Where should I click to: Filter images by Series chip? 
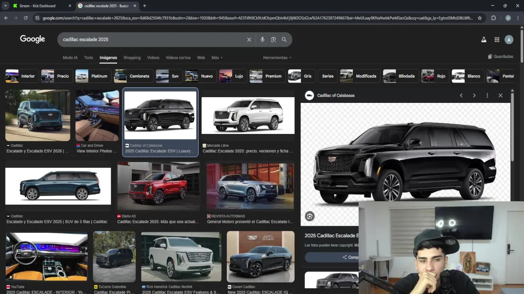coord(327,76)
